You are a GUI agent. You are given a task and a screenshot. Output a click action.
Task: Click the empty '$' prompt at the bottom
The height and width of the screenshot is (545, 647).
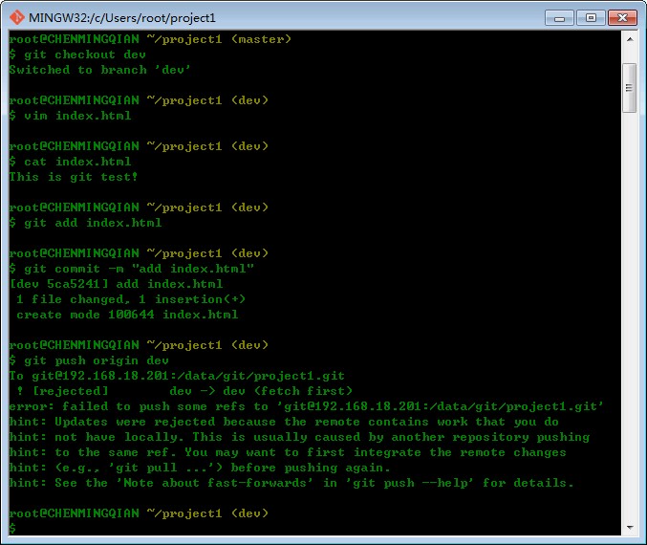12,529
